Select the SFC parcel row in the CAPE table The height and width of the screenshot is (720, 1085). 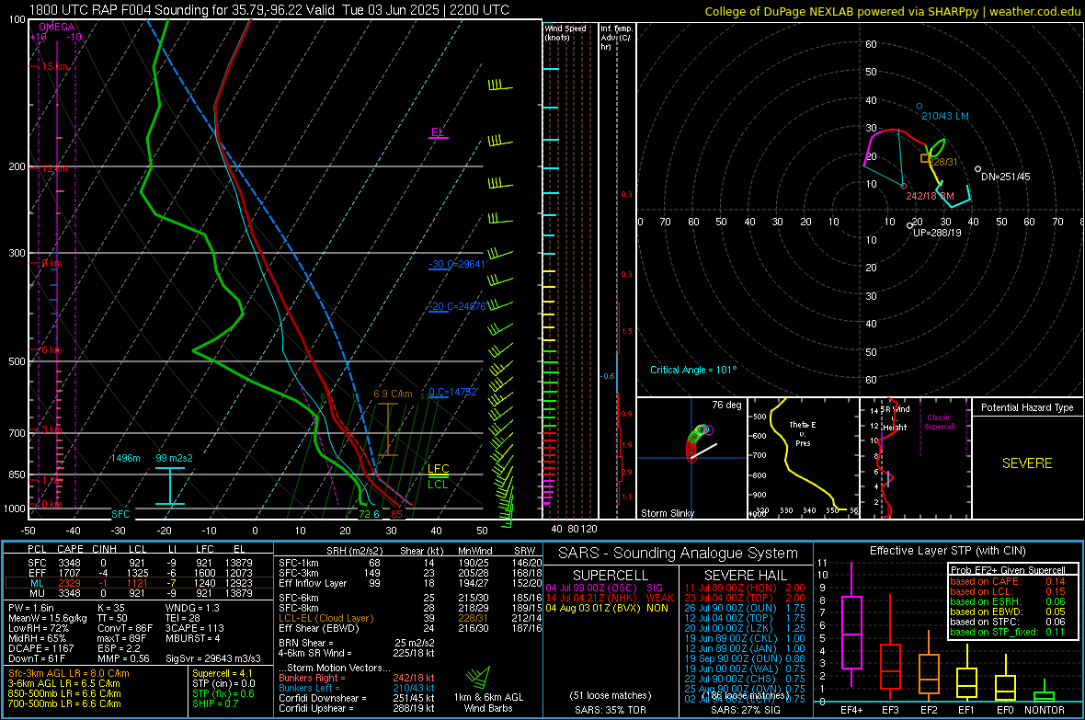139,563
